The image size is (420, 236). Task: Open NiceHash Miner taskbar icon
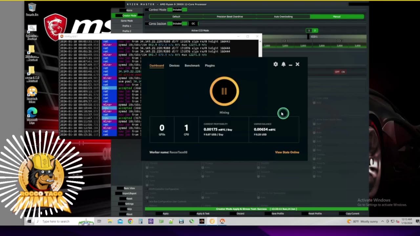[212, 221]
